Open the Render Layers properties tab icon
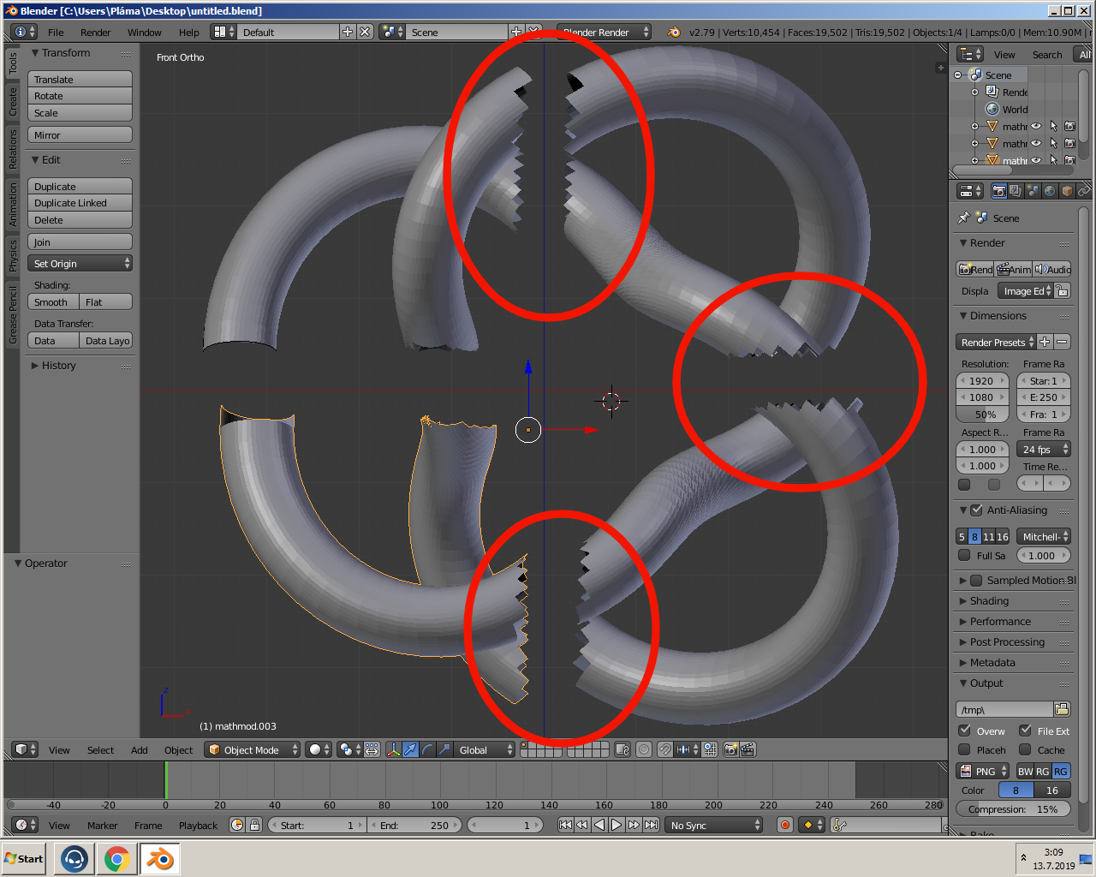 point(1016,191)
